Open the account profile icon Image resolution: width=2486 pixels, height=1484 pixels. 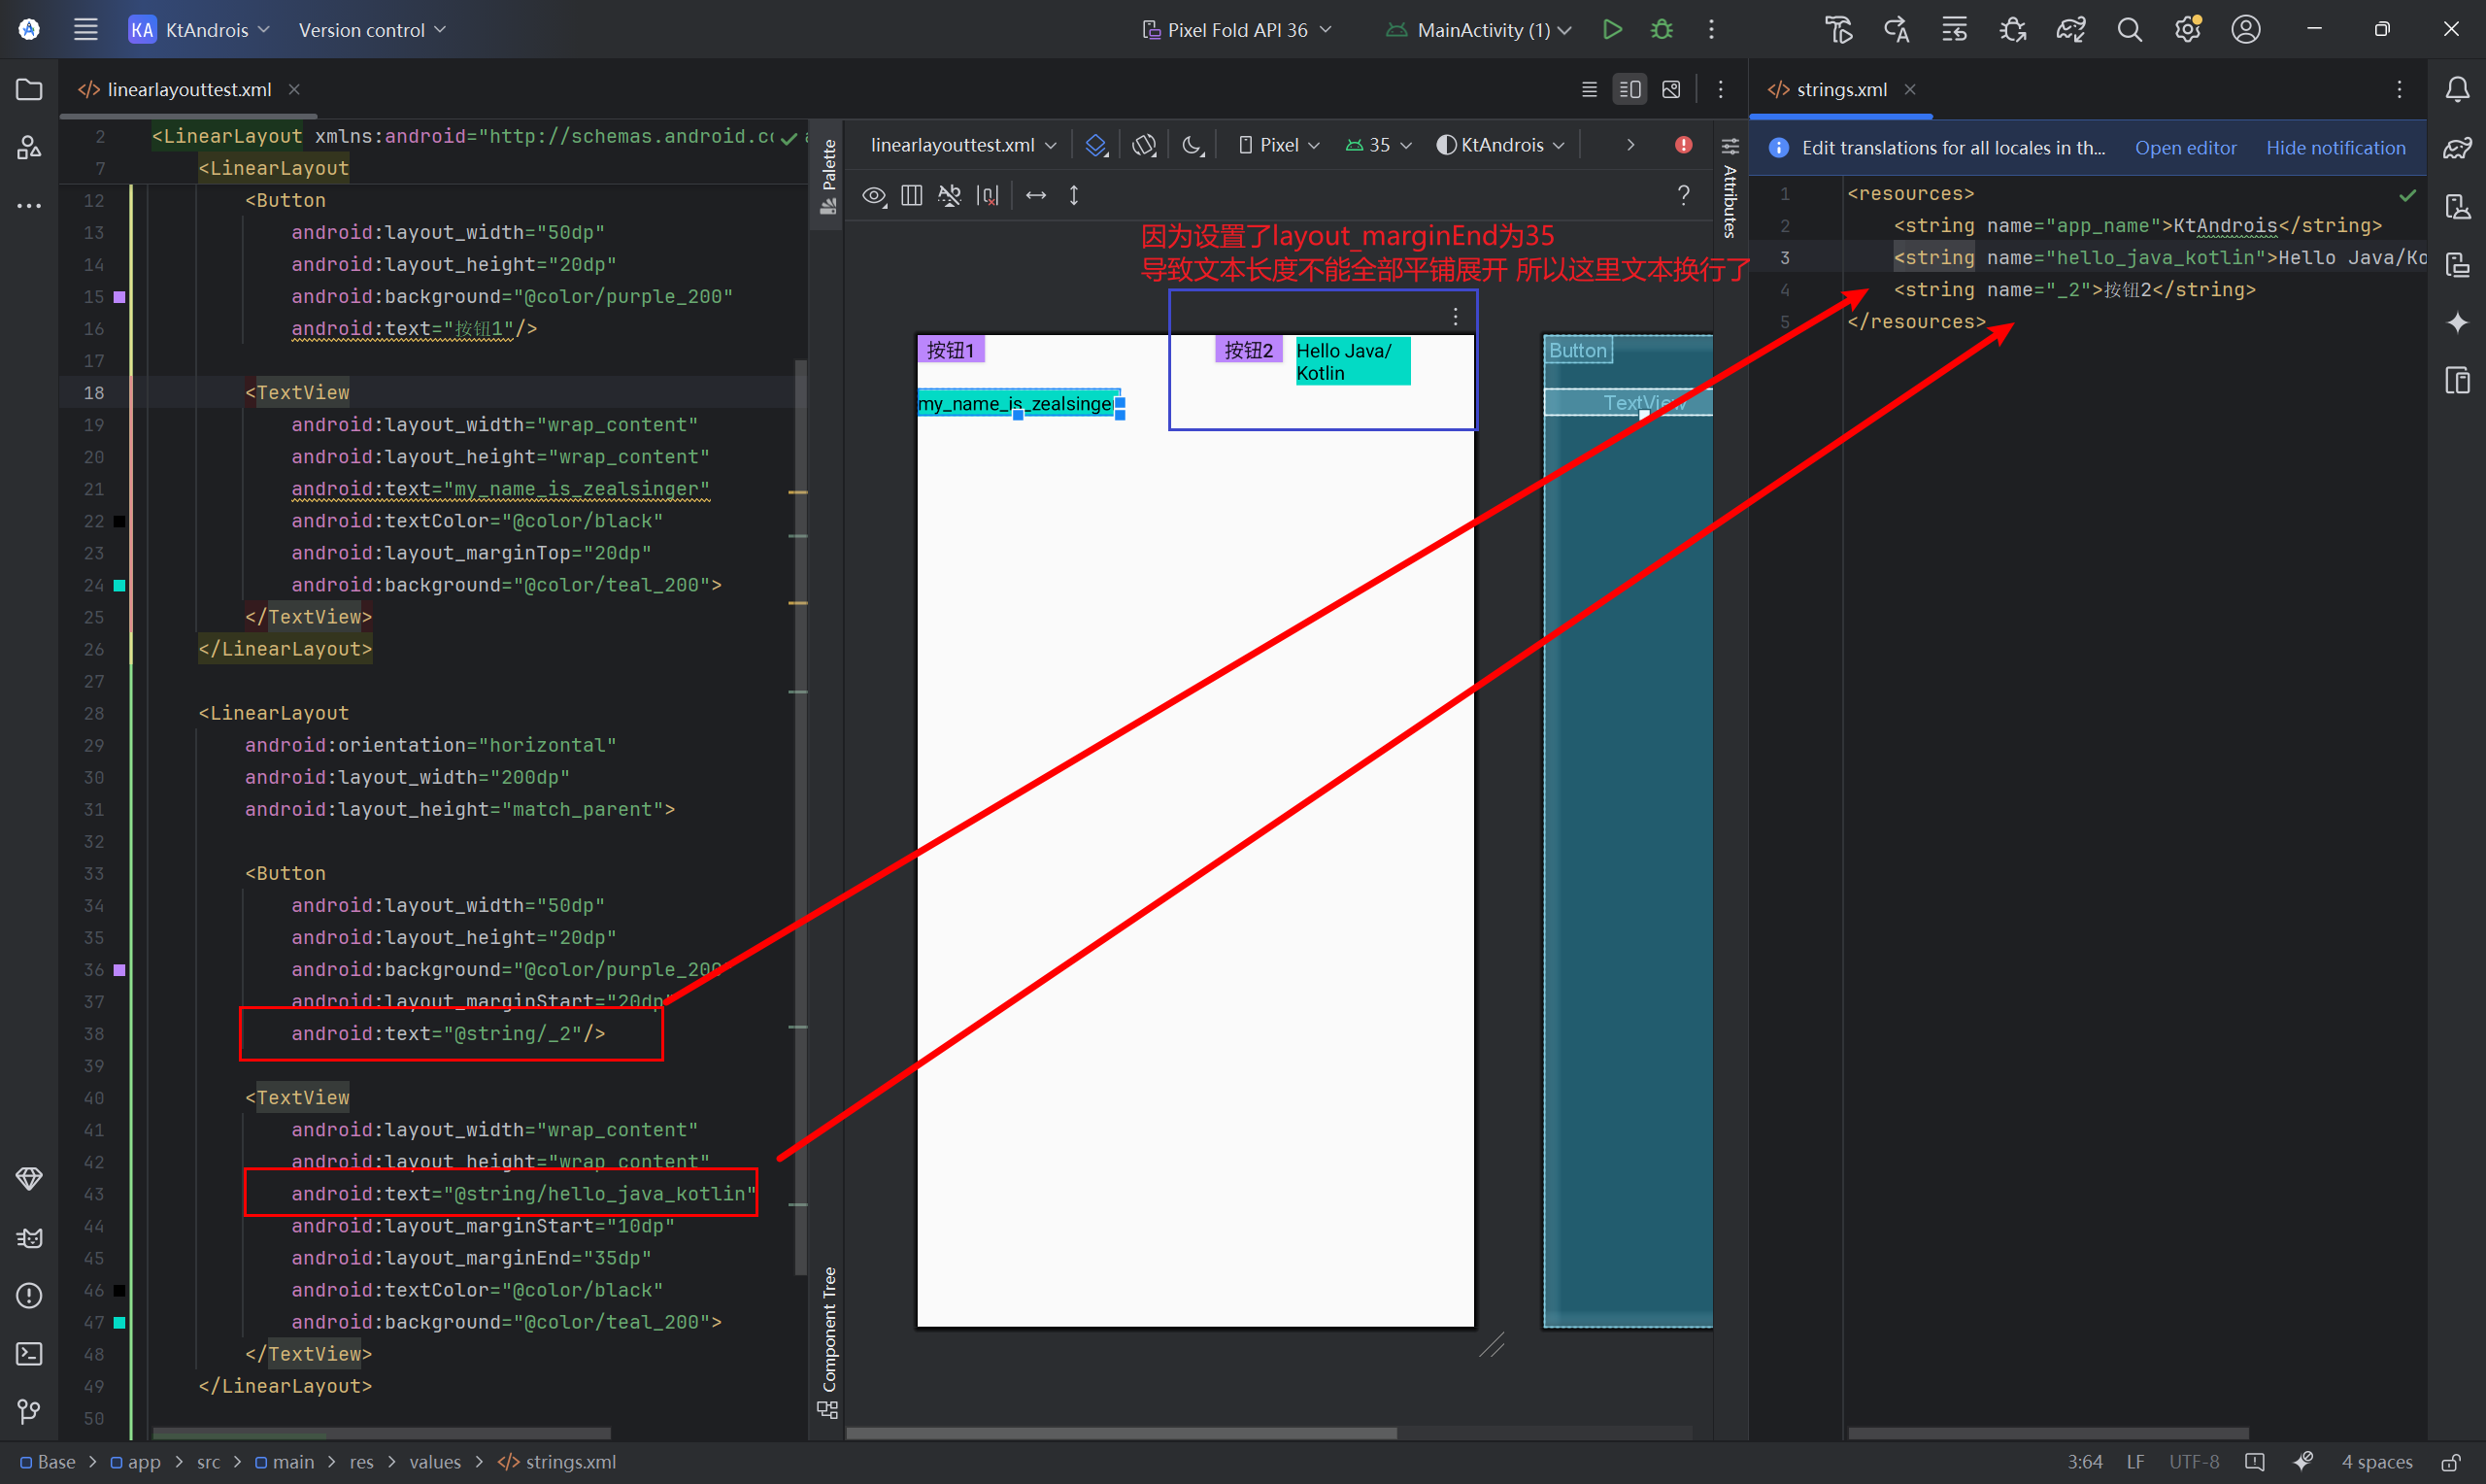tap(2246, 30)
